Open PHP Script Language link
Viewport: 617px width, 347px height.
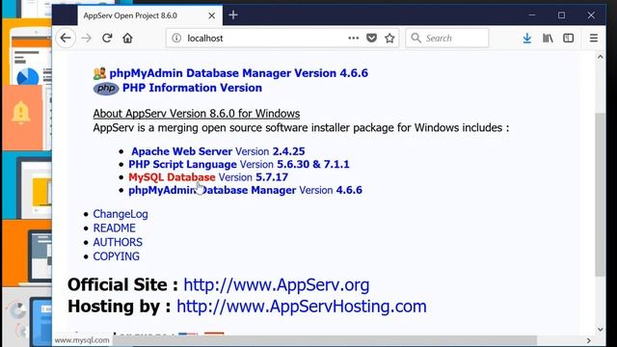pos(182,165)
